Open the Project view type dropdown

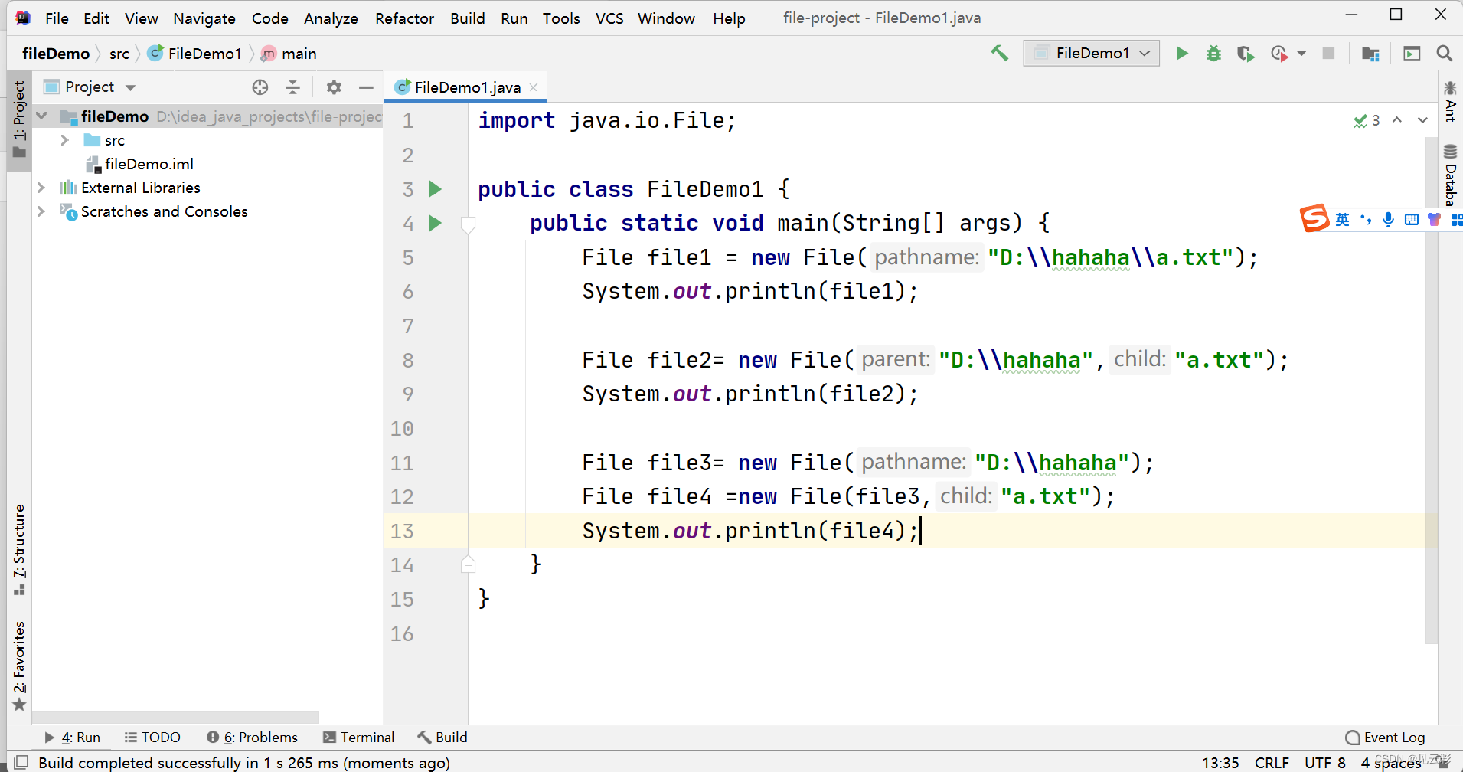[x=131, y=87]
